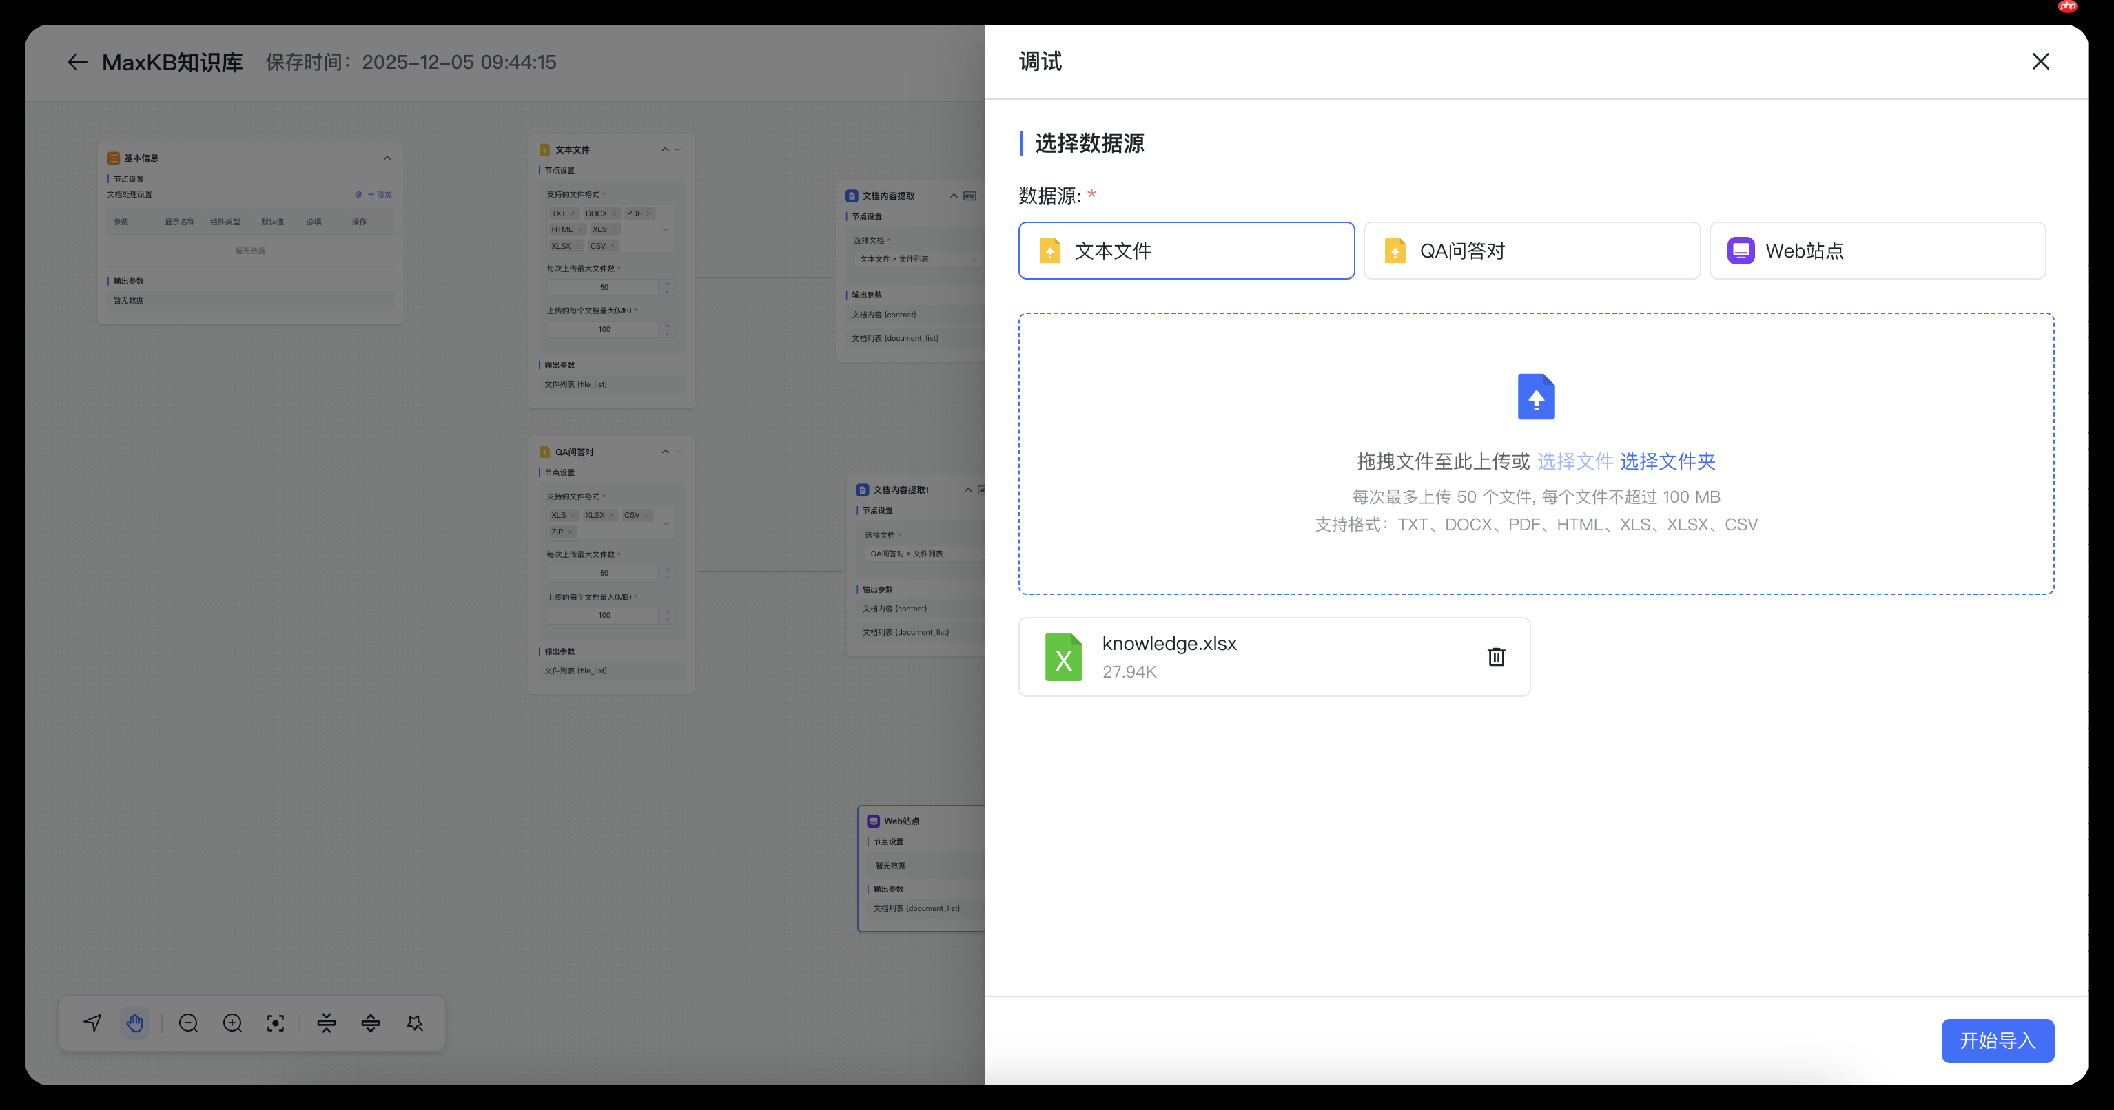
Task: Remove the CSV tag from 文本文件 formats
Action: (x=613, y=246)
